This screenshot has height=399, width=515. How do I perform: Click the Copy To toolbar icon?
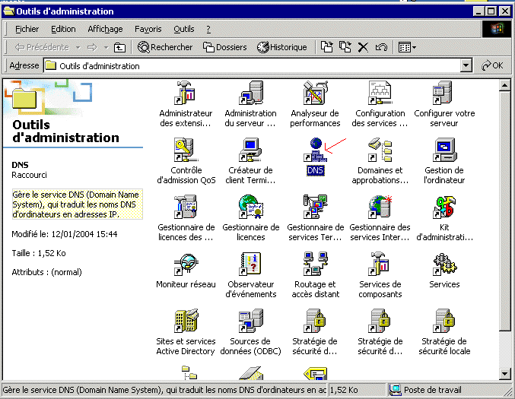pos(345,47)
